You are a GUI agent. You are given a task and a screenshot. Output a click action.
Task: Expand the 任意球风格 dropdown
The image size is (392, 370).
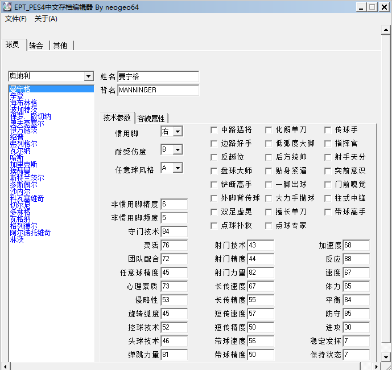178,168
